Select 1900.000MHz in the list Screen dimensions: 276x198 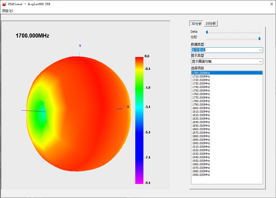(227, 143)
